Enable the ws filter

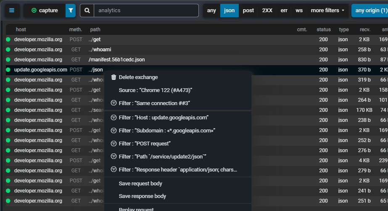click(x=299, y=11)
